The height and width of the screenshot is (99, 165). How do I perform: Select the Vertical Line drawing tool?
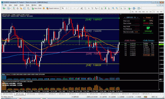pyautogui.click(x=71, y=8)
